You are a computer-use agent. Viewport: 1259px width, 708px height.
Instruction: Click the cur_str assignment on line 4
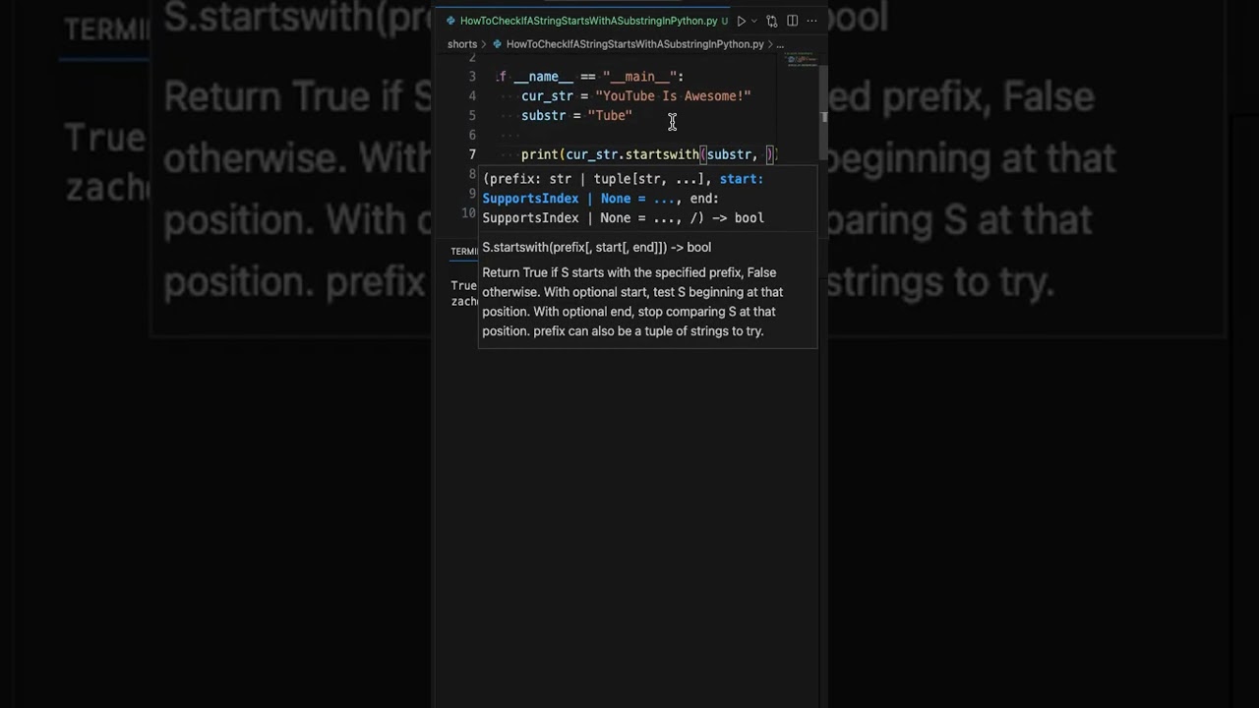635,95
